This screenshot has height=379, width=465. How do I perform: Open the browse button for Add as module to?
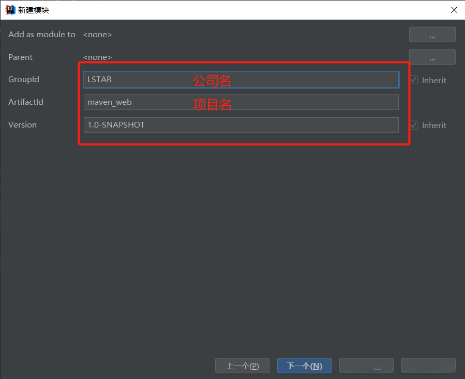[x=432, y=35]
